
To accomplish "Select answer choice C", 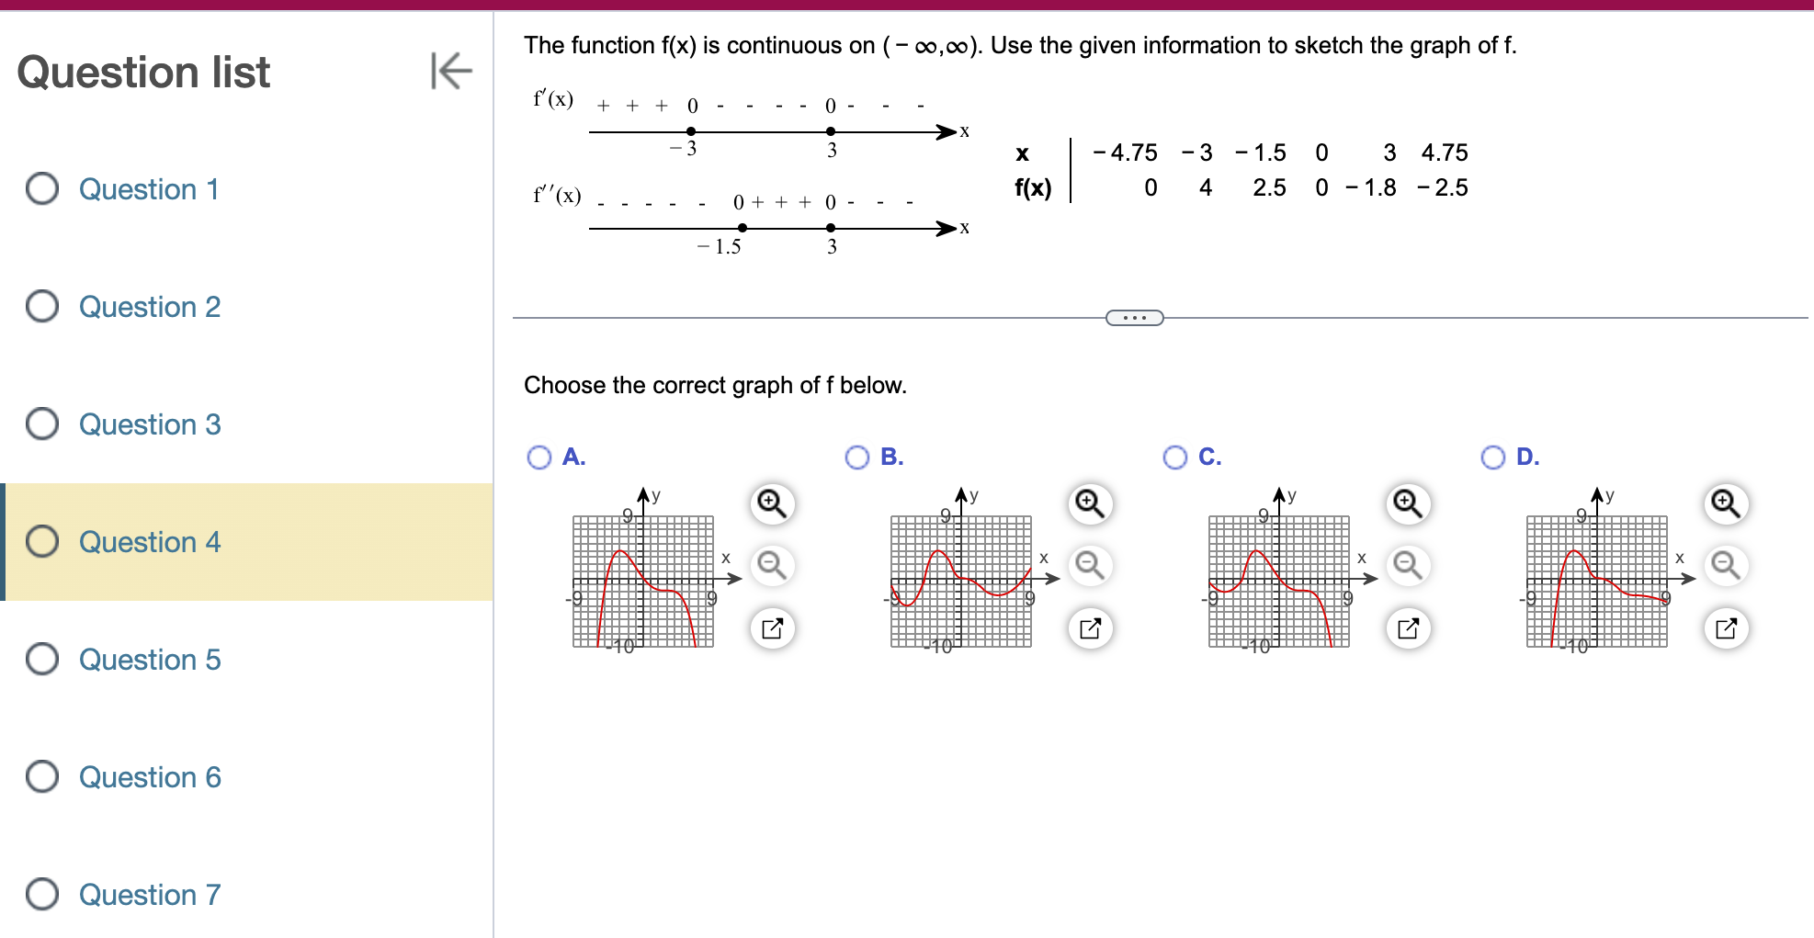I will pos(1175,457).
